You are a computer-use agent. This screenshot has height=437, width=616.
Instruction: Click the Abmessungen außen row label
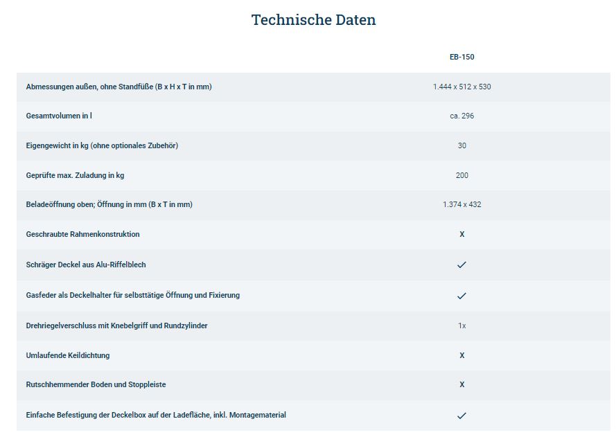[118, 87]
